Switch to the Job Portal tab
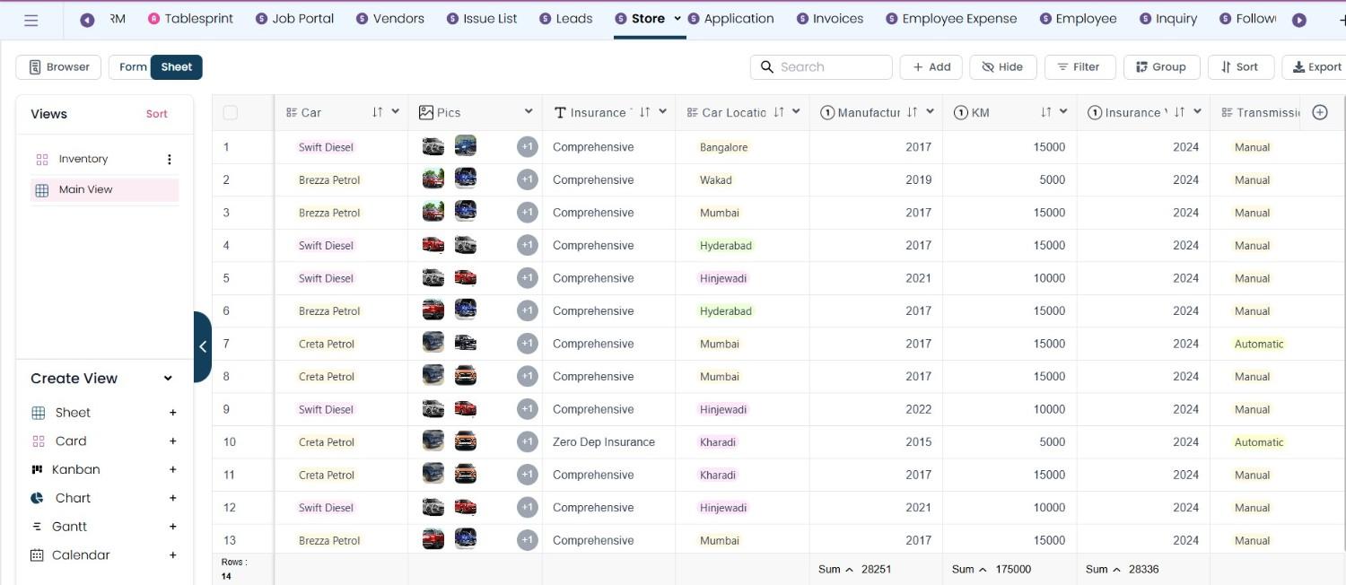The image size is (1346, 585). click(294, 18)
